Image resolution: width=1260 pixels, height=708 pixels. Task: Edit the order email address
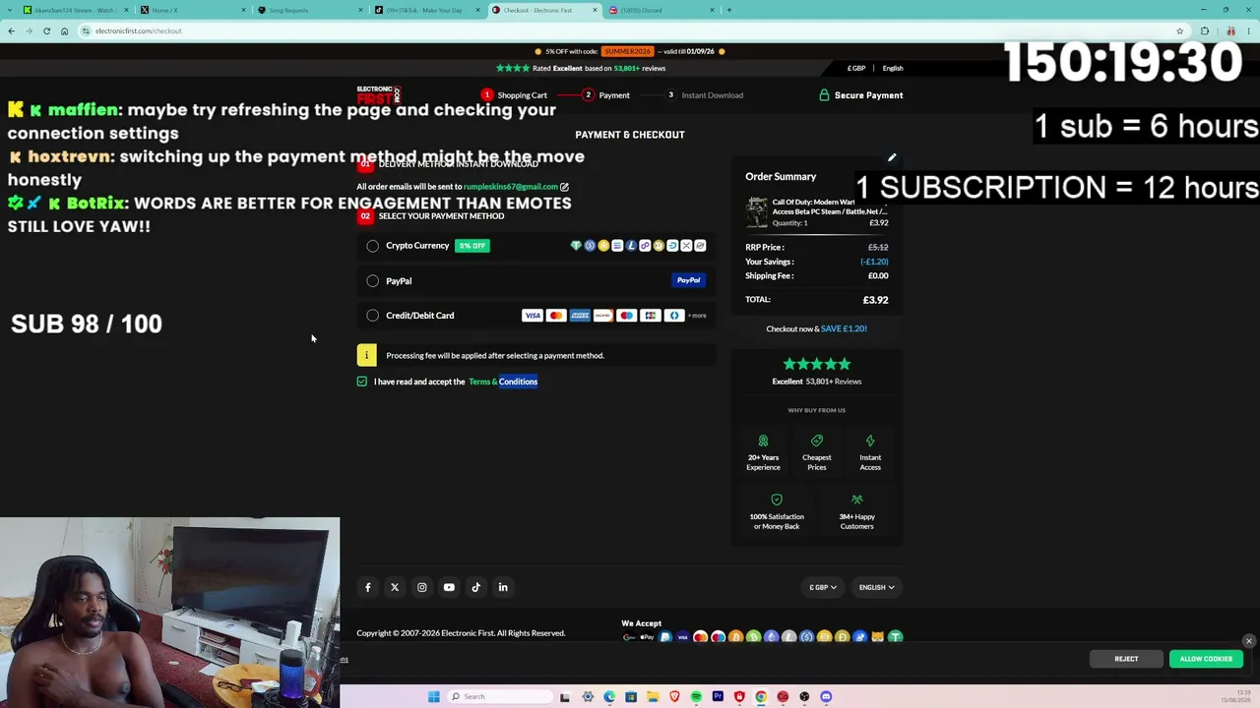click(x=564, y=187)
